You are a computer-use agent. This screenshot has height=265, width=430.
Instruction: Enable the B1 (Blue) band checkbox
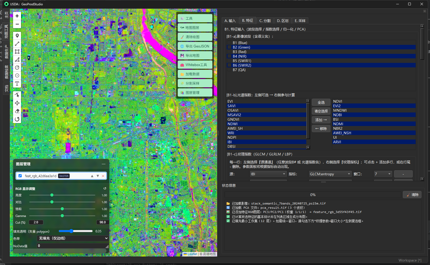(x=230, y=42)
